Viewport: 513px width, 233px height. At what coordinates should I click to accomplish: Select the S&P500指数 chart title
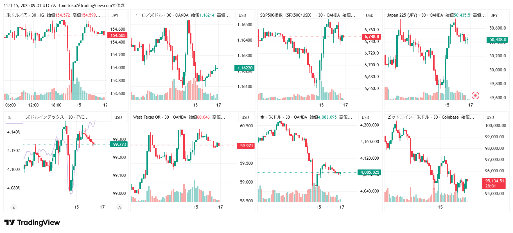[286, 15]
